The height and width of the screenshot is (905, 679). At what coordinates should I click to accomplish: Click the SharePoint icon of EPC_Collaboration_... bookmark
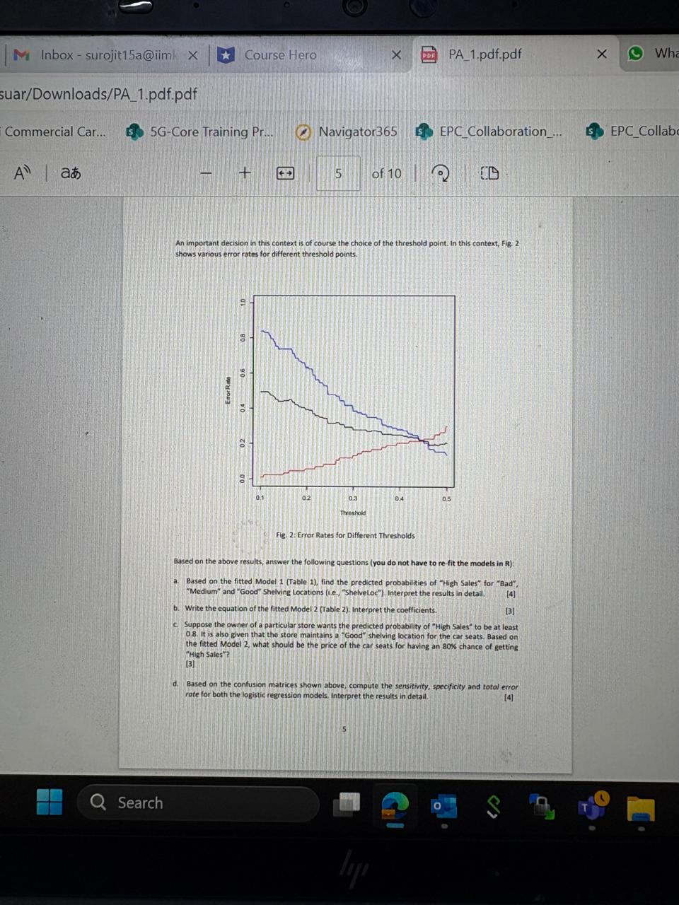pyautogui.click(x=424, y=132)
